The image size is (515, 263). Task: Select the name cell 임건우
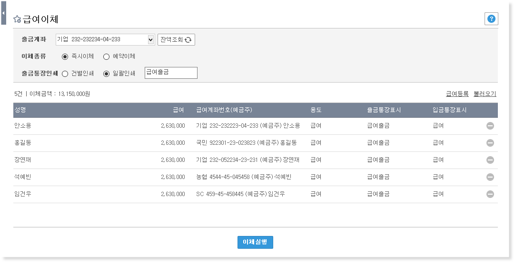pos(23,194)
